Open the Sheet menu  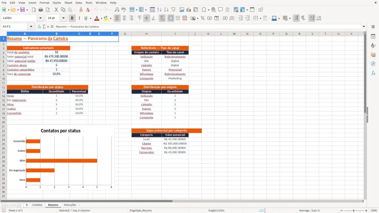68,3
